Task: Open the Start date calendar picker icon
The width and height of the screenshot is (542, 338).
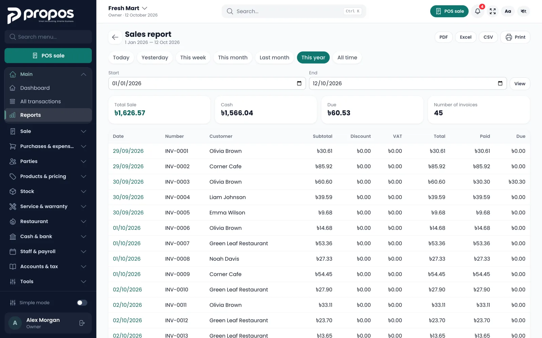Action: [299, 83]
